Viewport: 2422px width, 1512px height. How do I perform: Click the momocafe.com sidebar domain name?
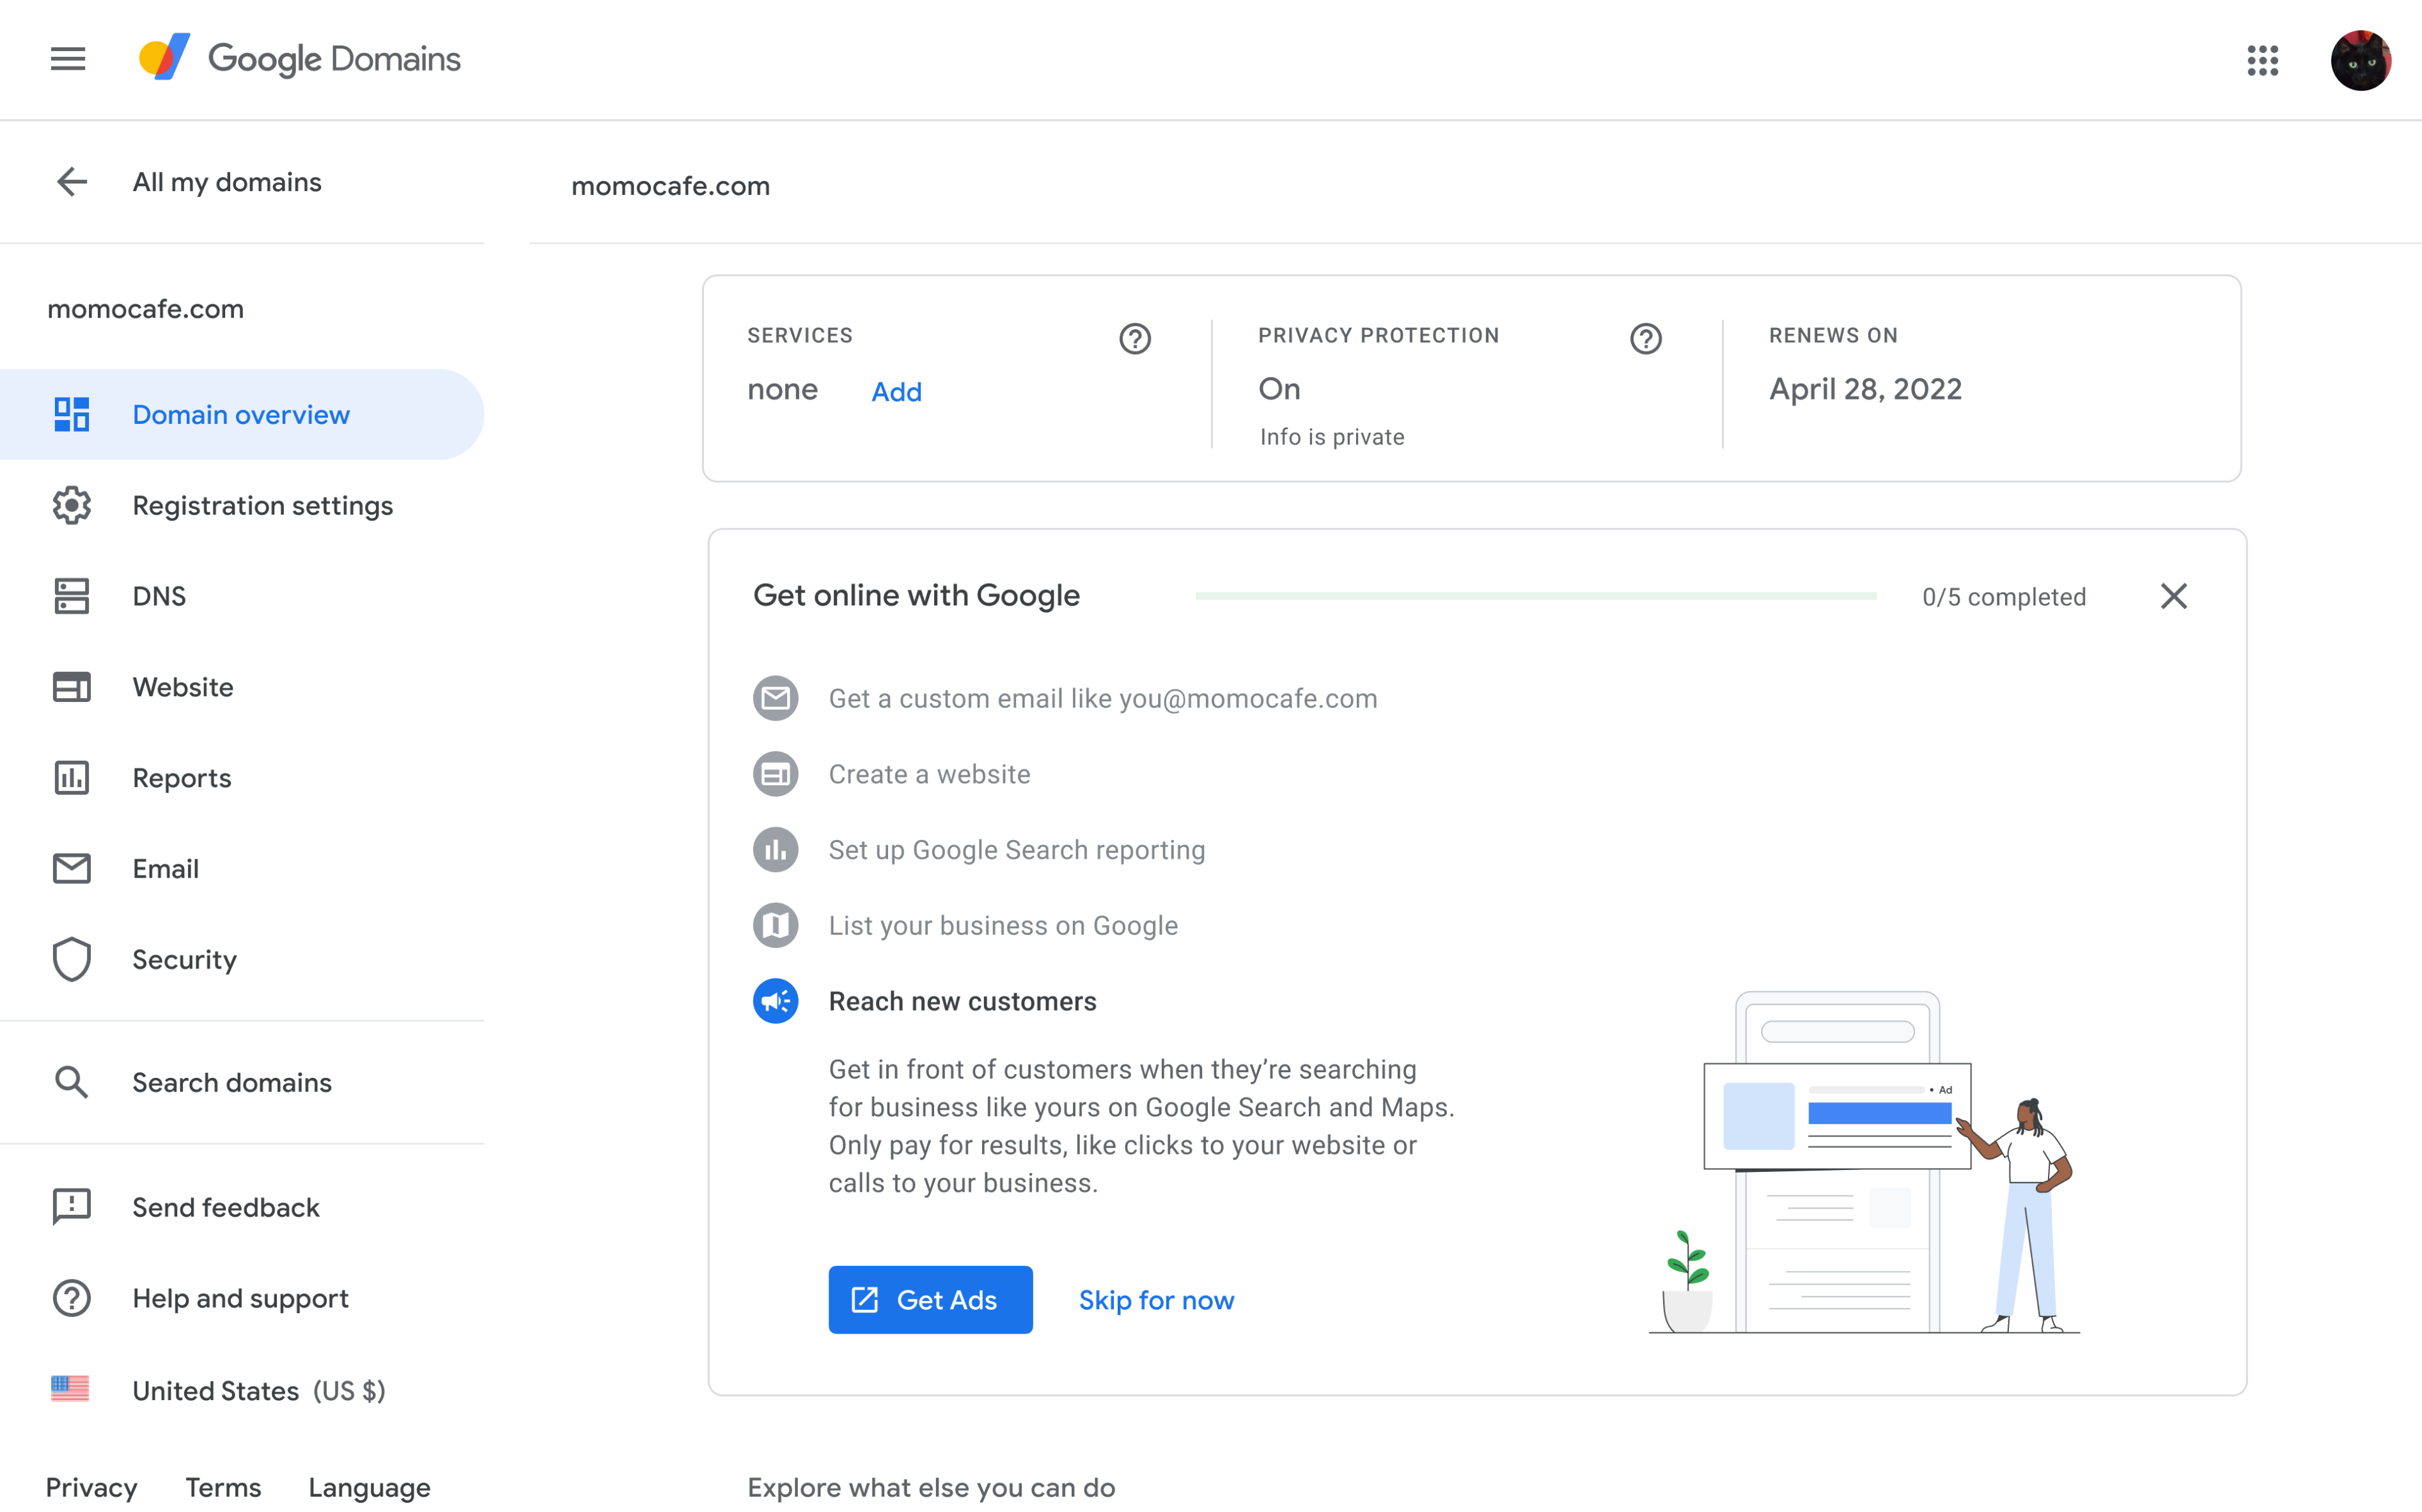(146, 309)
